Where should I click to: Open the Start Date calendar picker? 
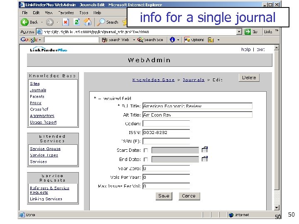(x=204, y=149)
